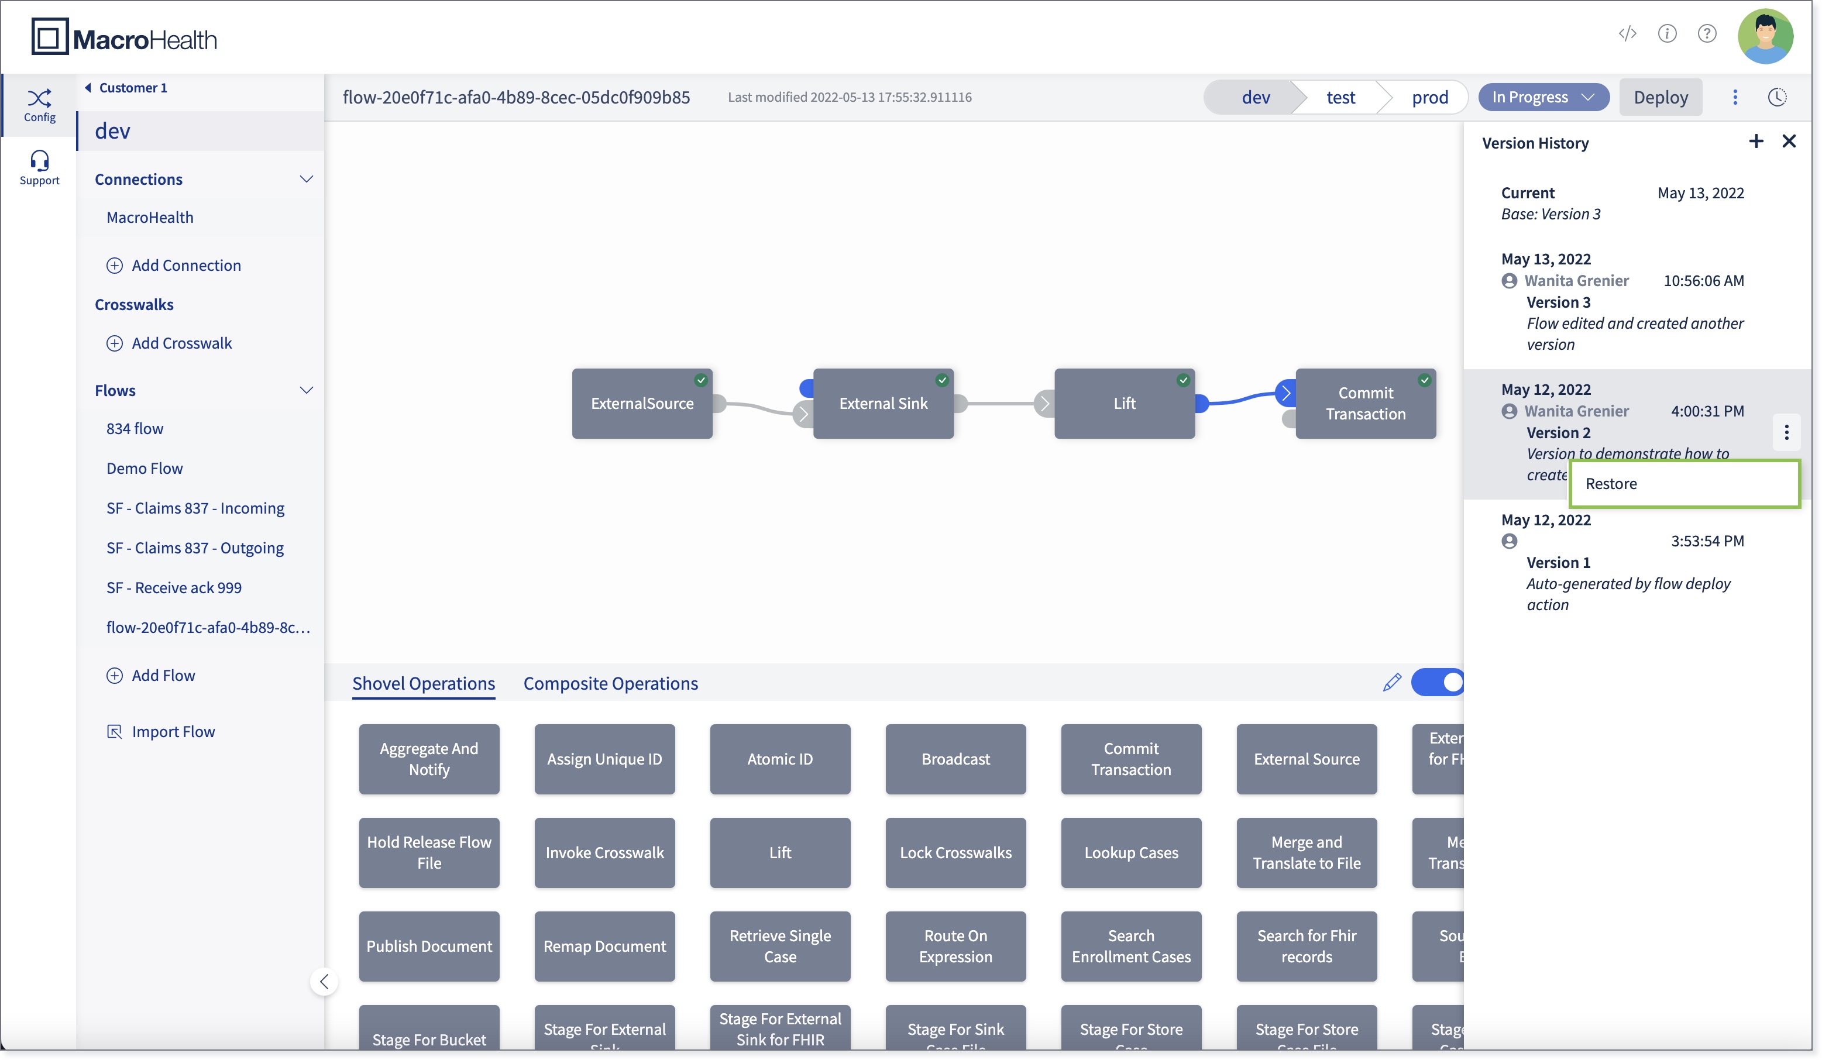Click Import Flow
The width and height of the screenshot is (1822, 1060).
[160, 732]
